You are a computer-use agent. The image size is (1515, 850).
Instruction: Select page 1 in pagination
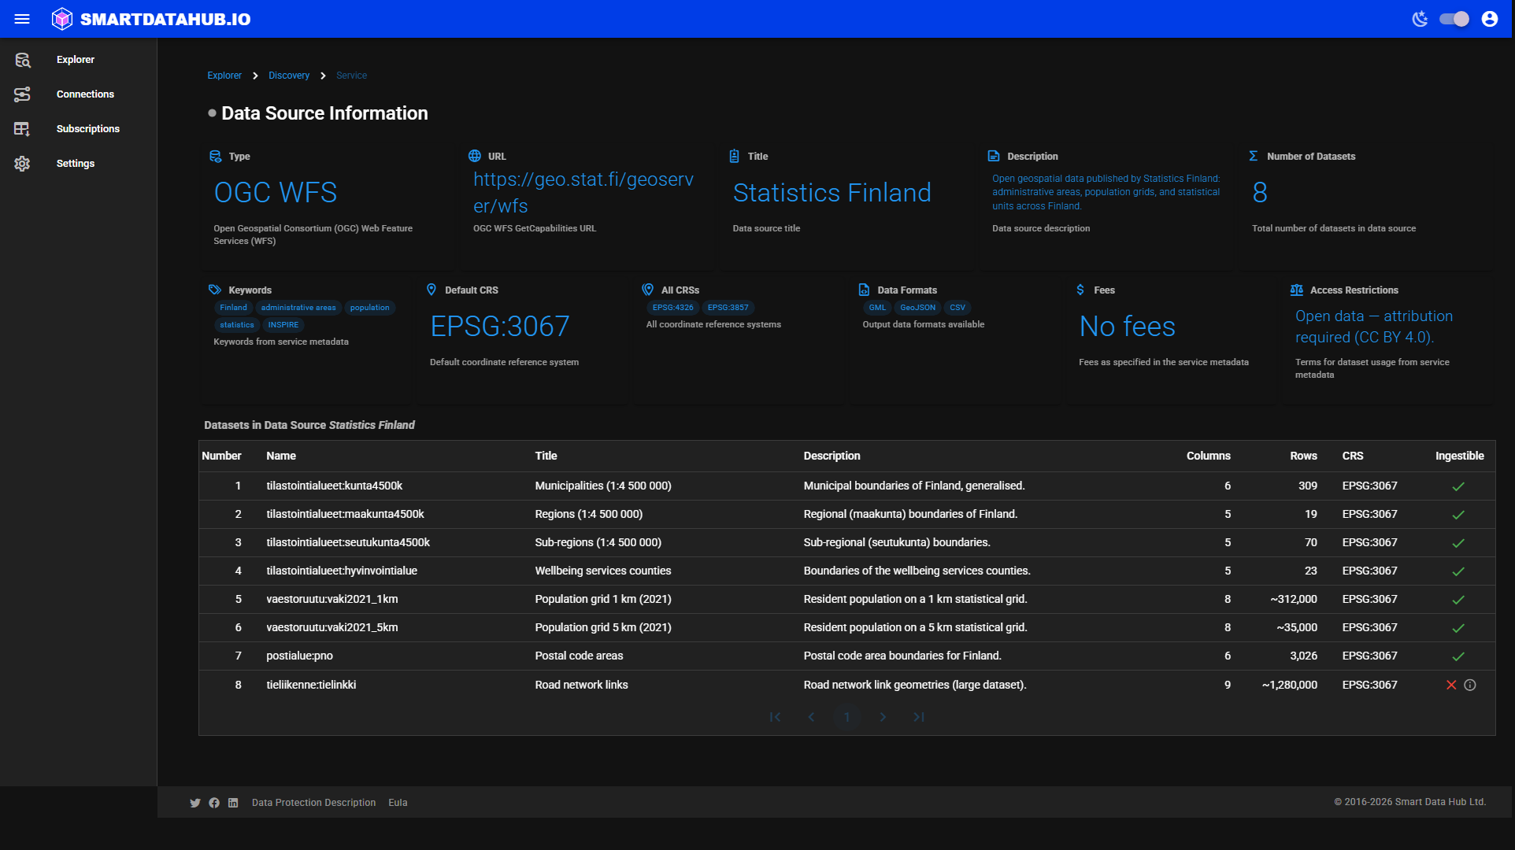point(847,717)
